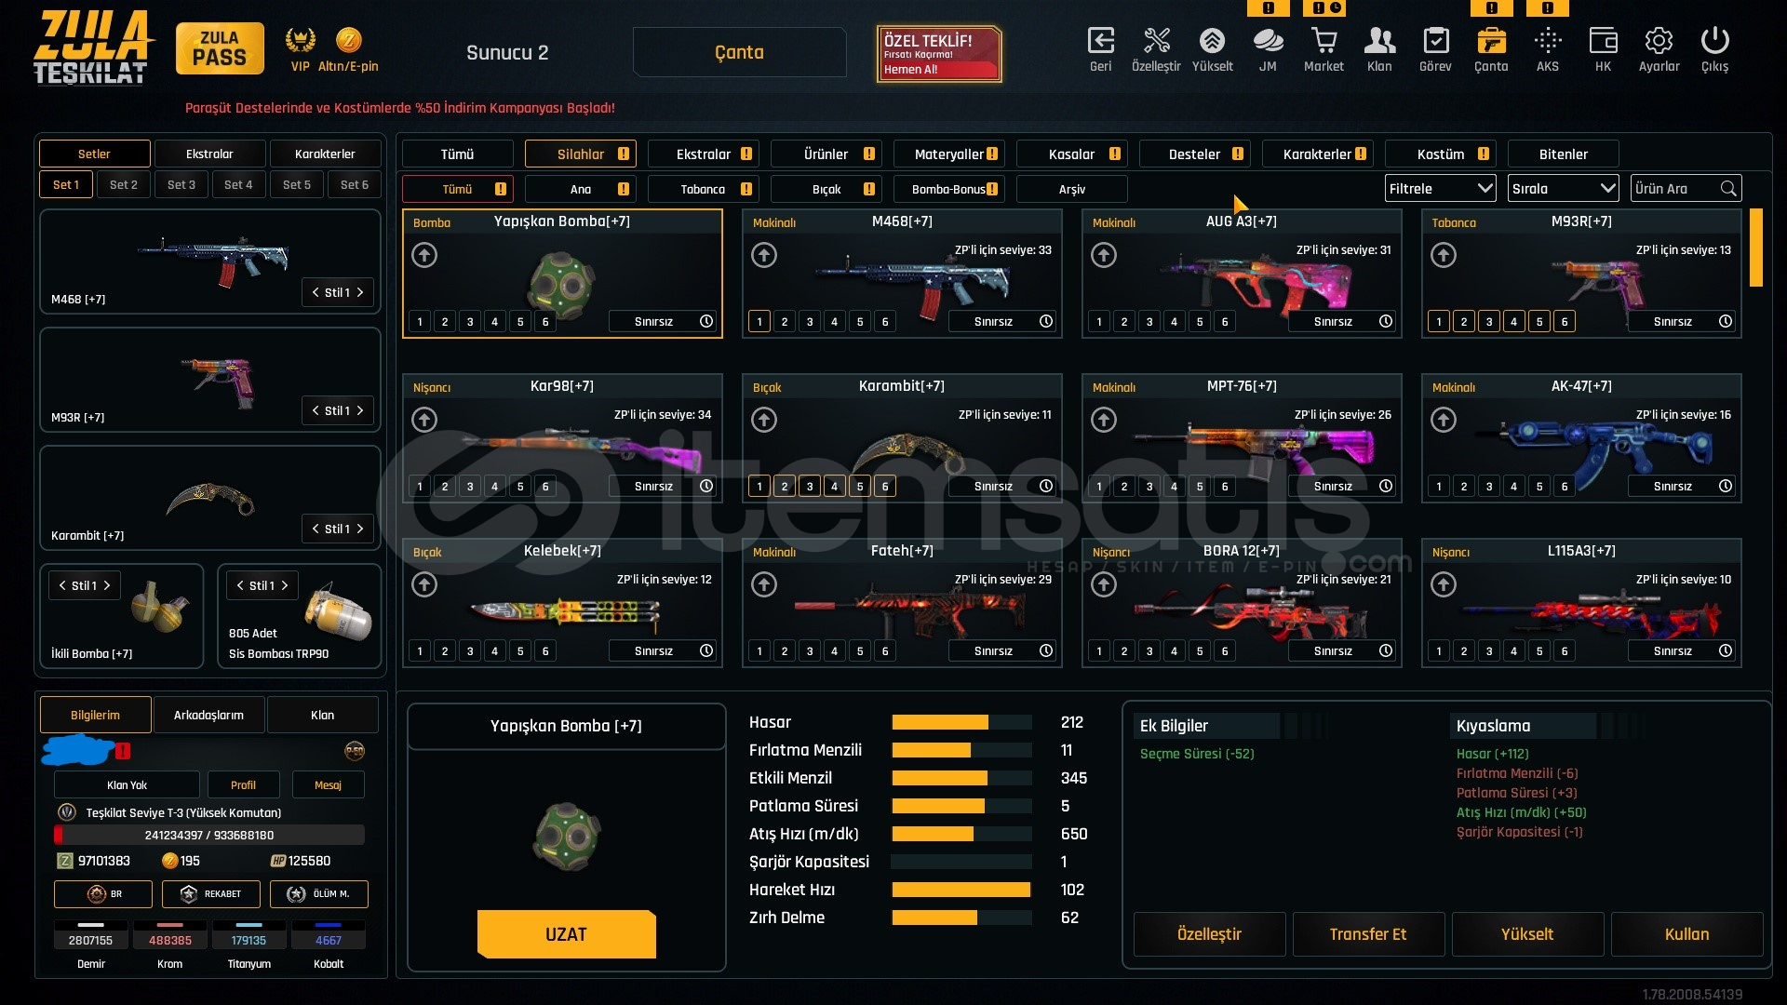Select the Set 3 tab

tap(181, 184)
